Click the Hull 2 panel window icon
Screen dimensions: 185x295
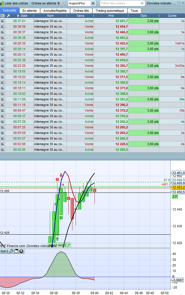16,251
